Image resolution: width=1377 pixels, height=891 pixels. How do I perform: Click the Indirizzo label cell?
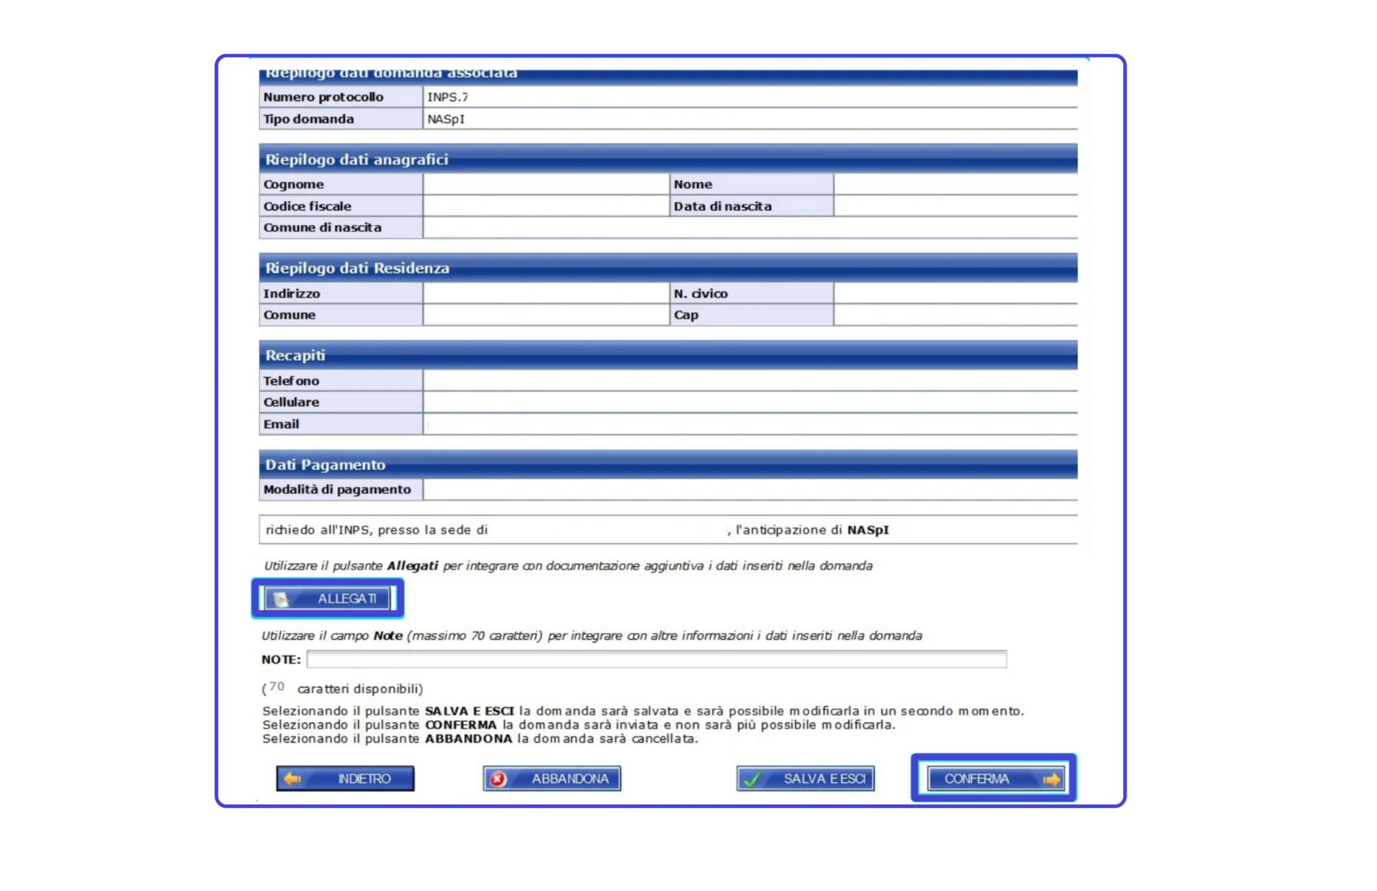341,293
